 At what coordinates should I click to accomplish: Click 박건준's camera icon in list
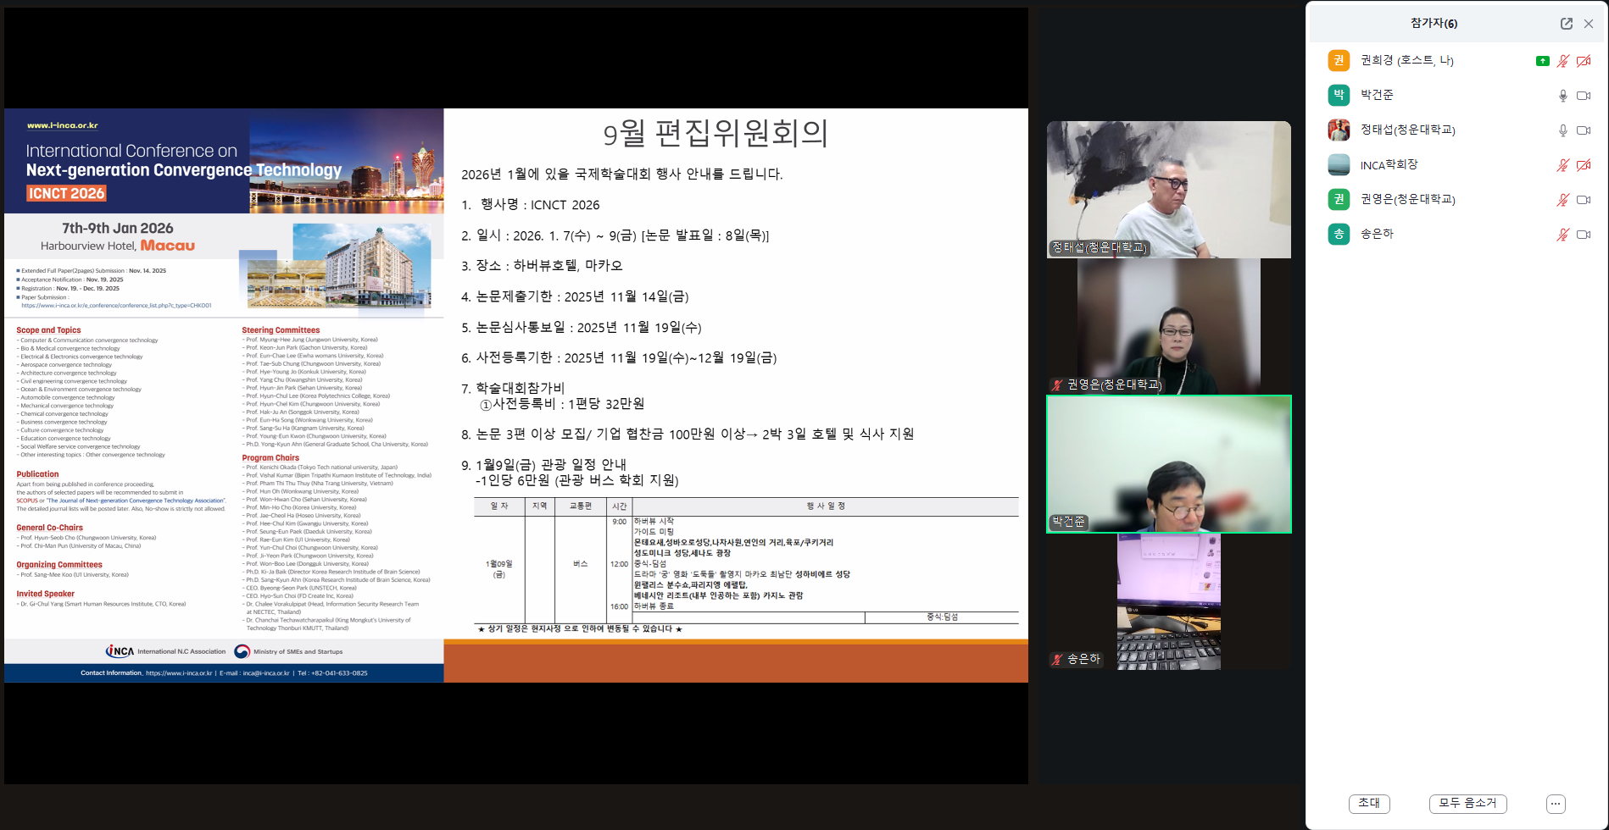click(1583, 96)
